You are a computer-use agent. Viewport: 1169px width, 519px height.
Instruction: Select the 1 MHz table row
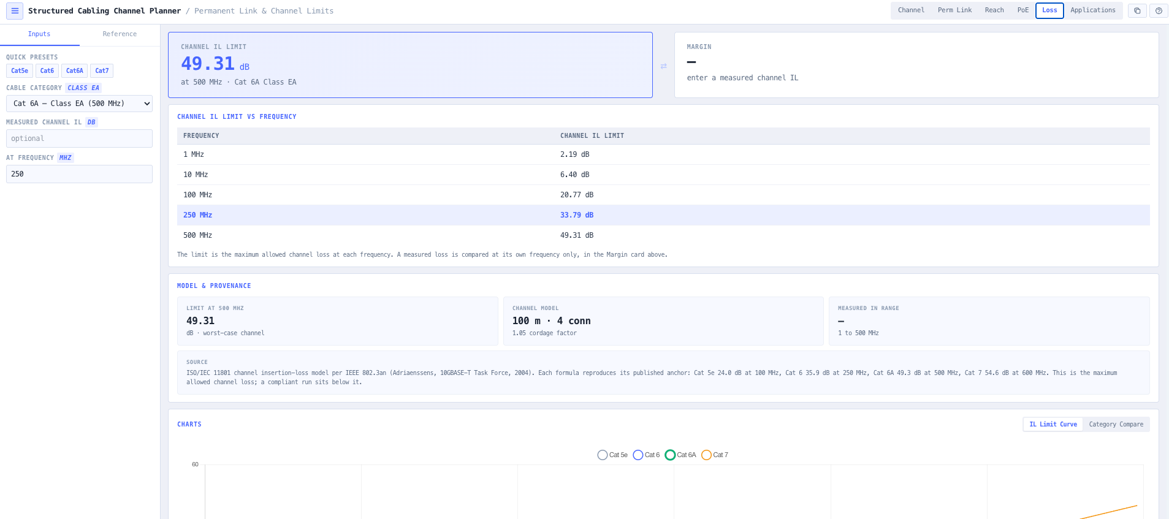[663, 154]
